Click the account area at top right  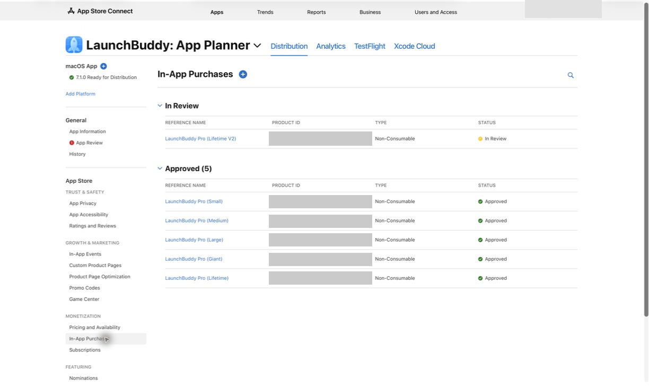point(563,10)
